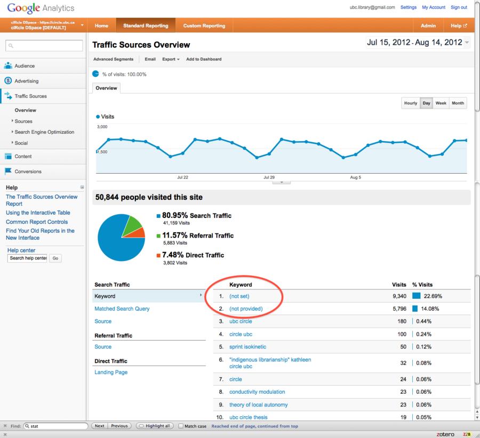480x438 pixels.
Task: Go to the Admin tab
Action: [428, 26]
